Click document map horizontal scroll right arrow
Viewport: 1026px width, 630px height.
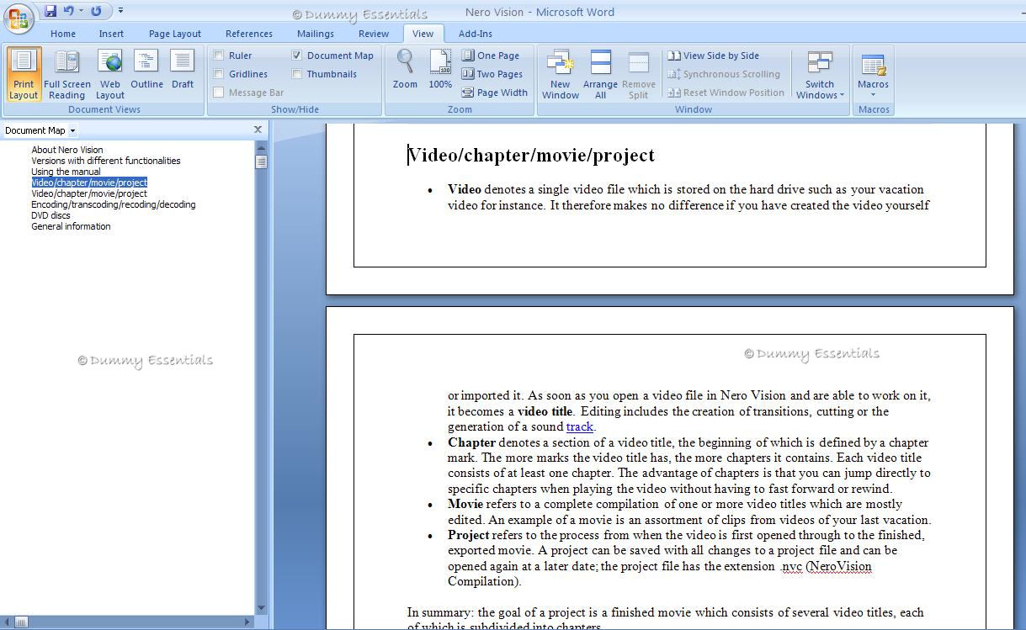click(x=247, y=622)
